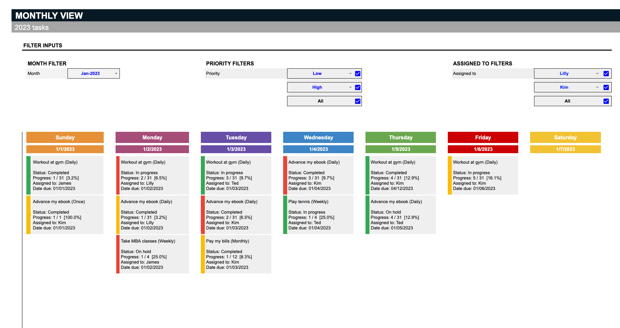Click Sunday's Workout at gym (Daily) title
Image resolution: width=620 pixels, height=328 pixels.
pyautogui.click(x=55, y=162)
